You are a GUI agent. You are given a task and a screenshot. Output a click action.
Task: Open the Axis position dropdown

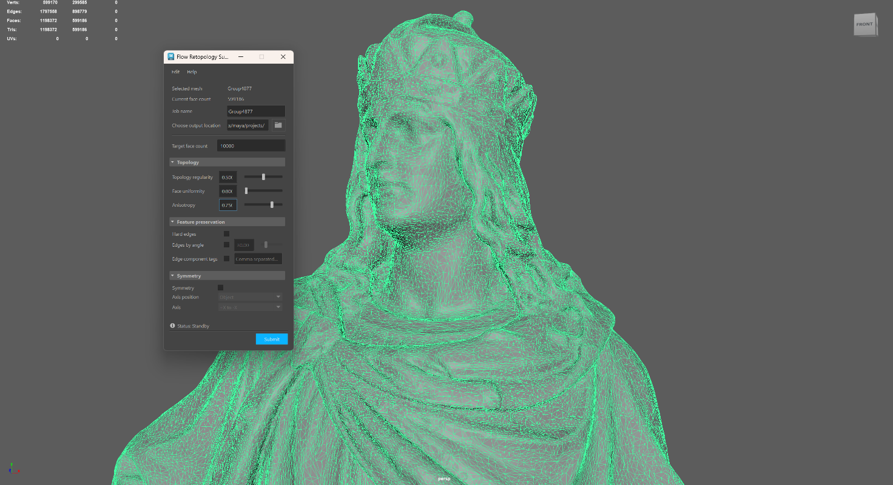pos(250,297)
